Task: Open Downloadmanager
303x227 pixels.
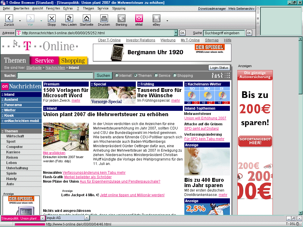Action: (x=212, y=9)
